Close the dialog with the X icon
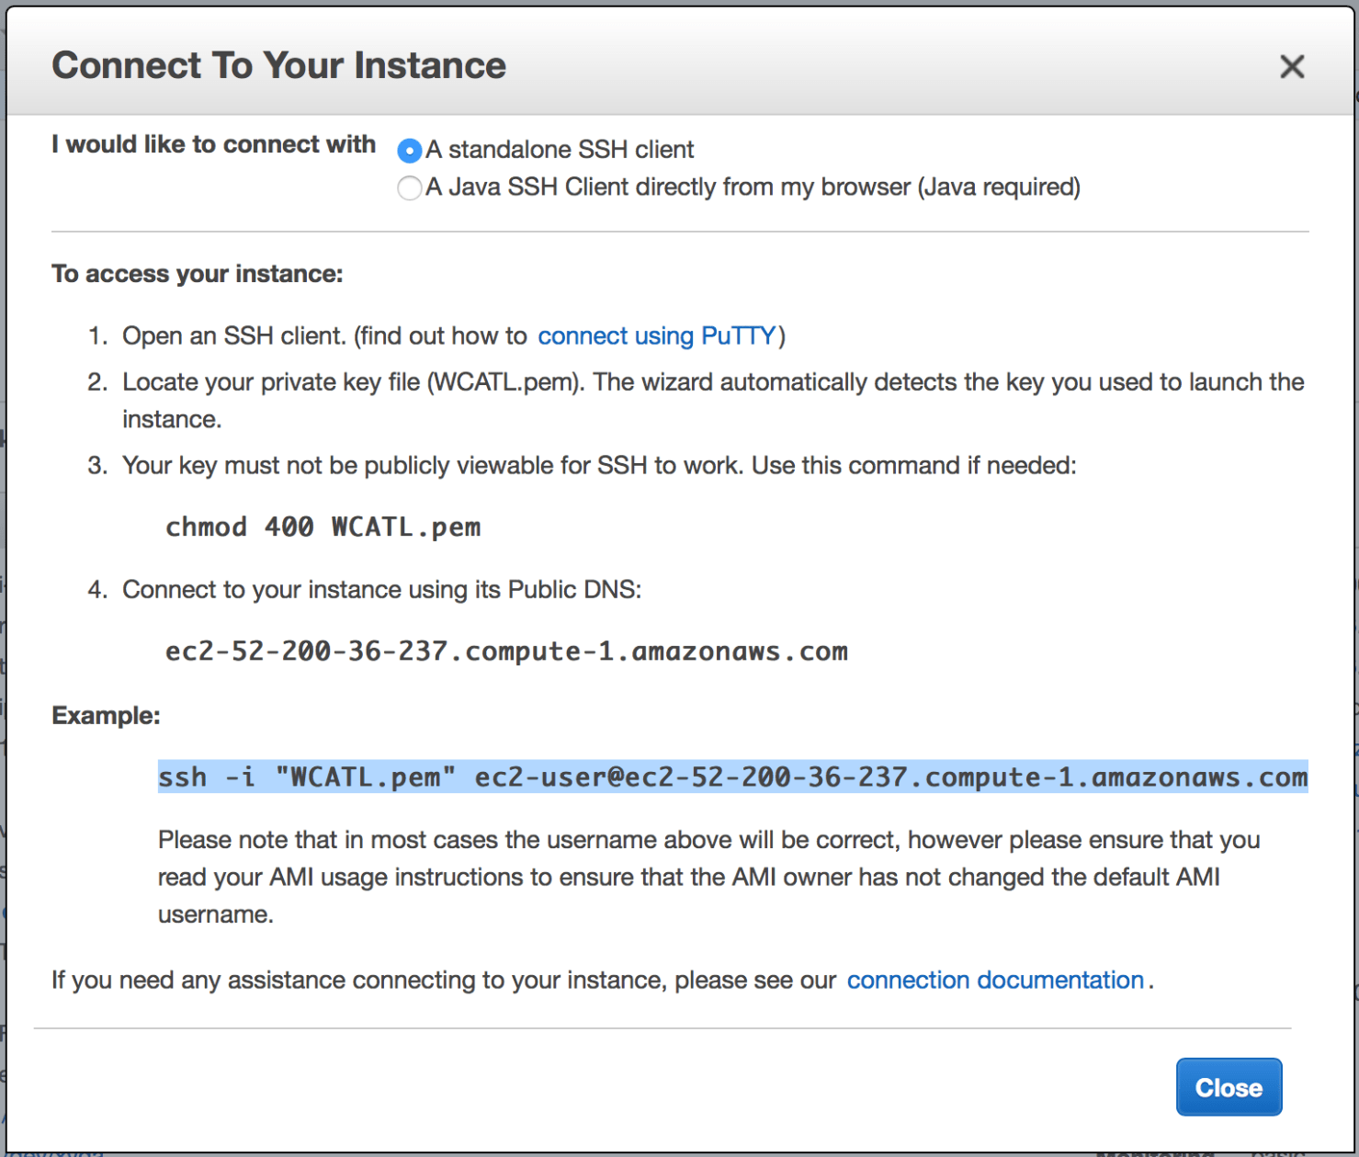Image resolution: width=1359 pixels, height=1157 pixels. pyautogui.click(x=1292, y=66)
